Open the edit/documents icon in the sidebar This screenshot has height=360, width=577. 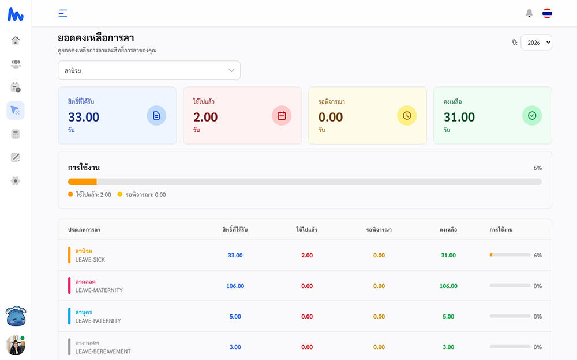click(x=16, y=156)
